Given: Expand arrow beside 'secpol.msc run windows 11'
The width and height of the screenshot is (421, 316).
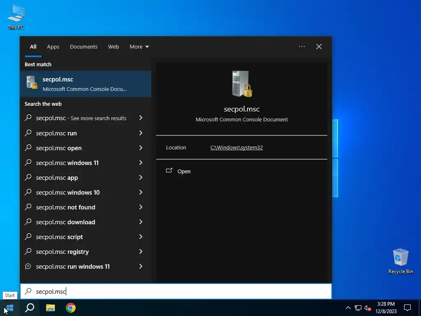Looking at the screenshot, I should click(x=141, y=266).
